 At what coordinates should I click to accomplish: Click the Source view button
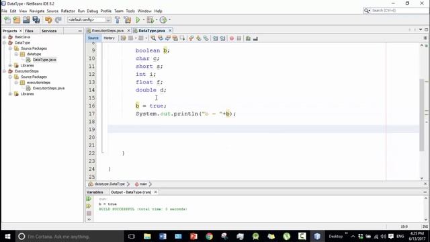click(x=93, y=38)
